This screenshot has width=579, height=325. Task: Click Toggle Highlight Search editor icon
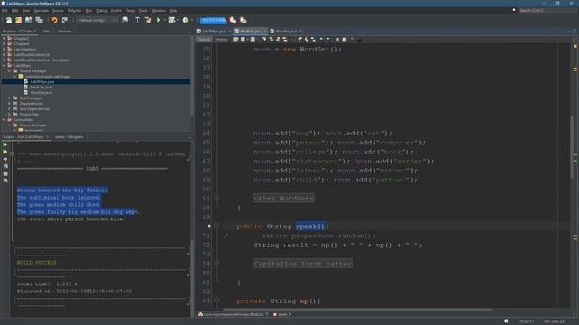(285, 40)
